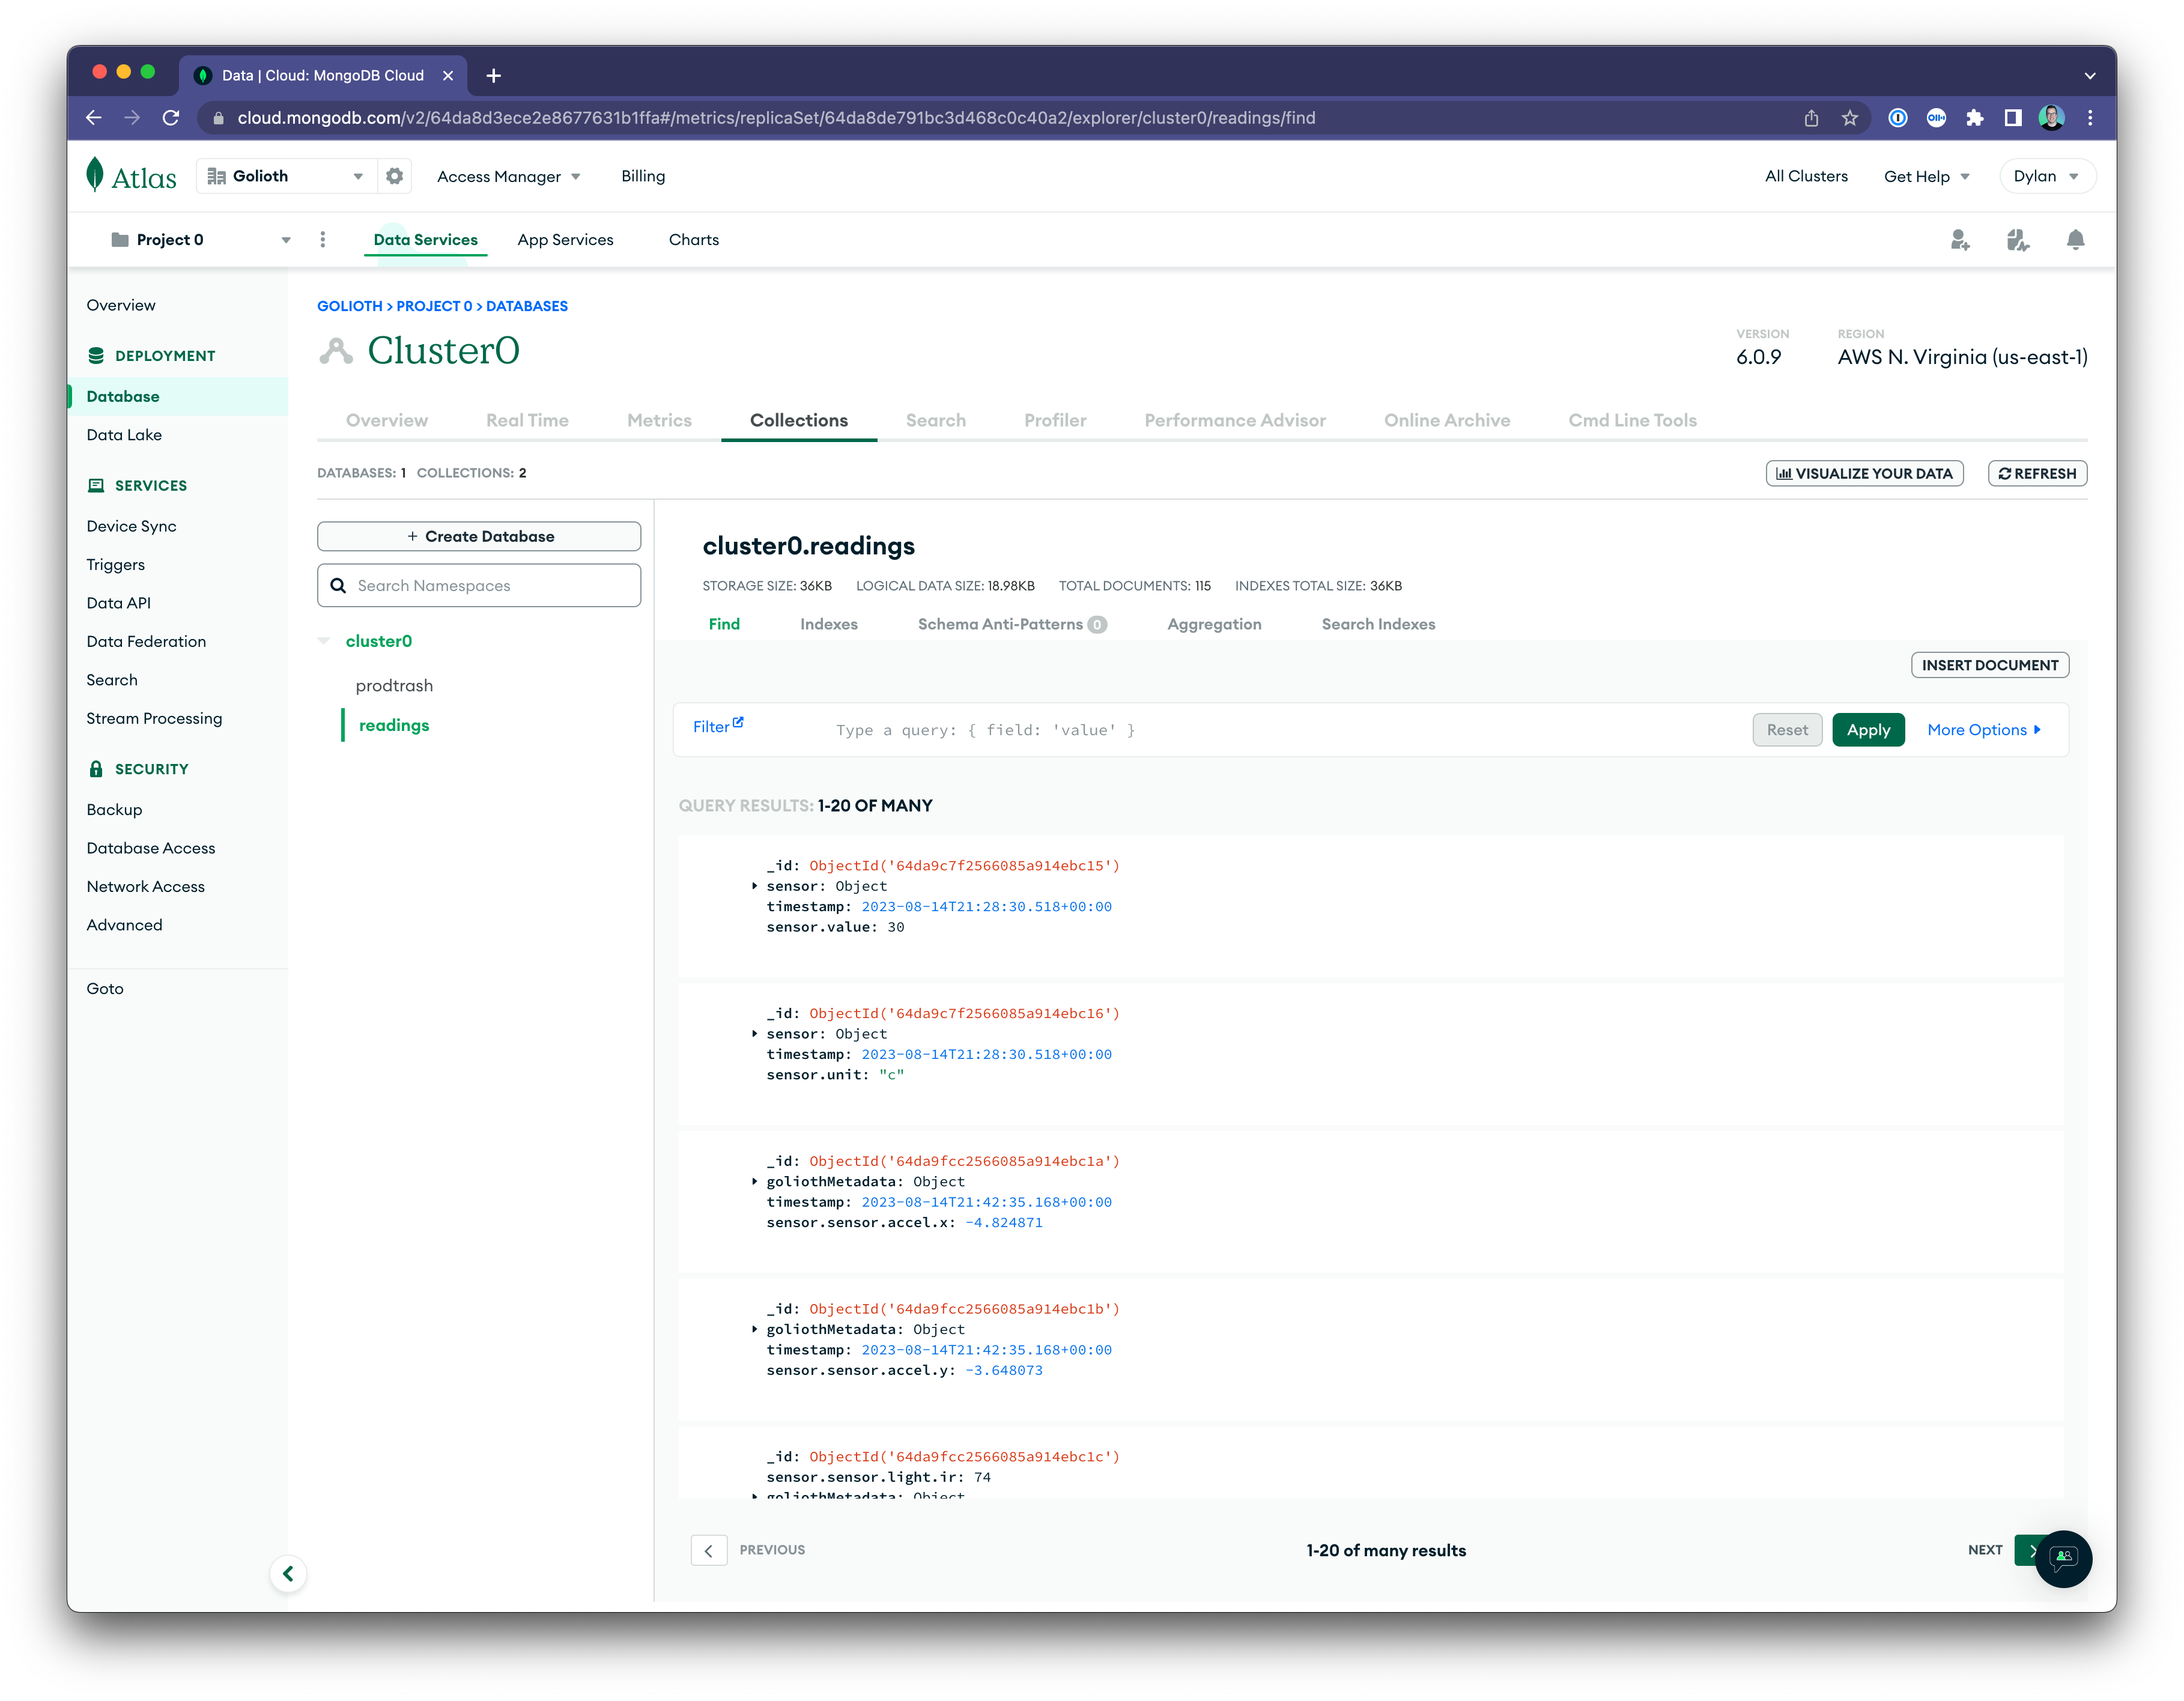Click Insert Document button
This screenshot has height=1701, width=2184.
click(x=1990, y=665)
